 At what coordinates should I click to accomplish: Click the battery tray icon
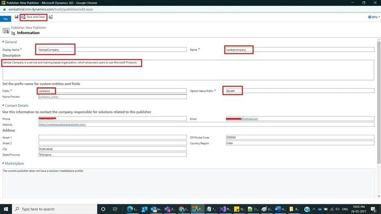click(326, 209)
